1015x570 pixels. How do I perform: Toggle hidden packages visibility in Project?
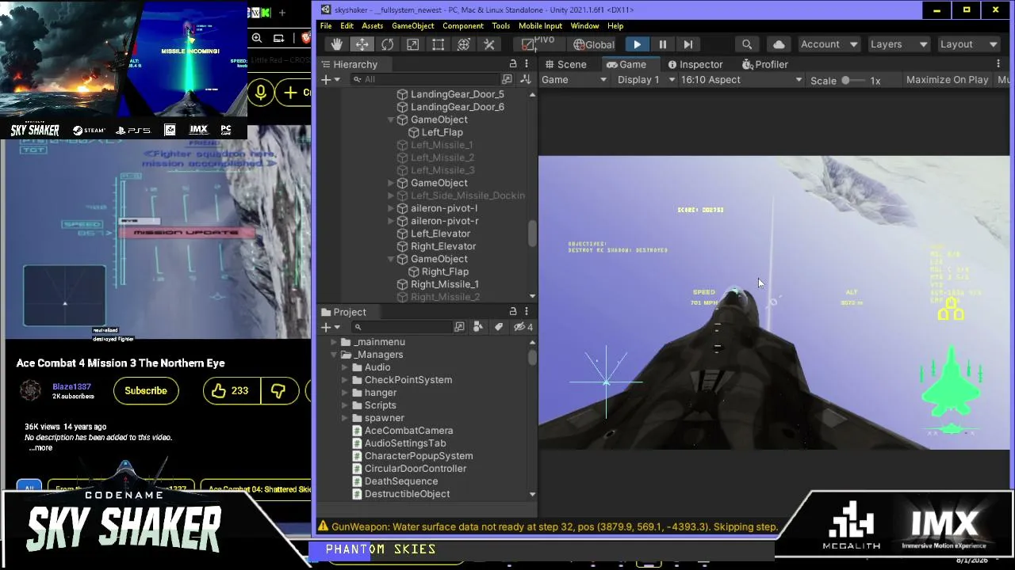pyautogui.click(x=523, y=327)
